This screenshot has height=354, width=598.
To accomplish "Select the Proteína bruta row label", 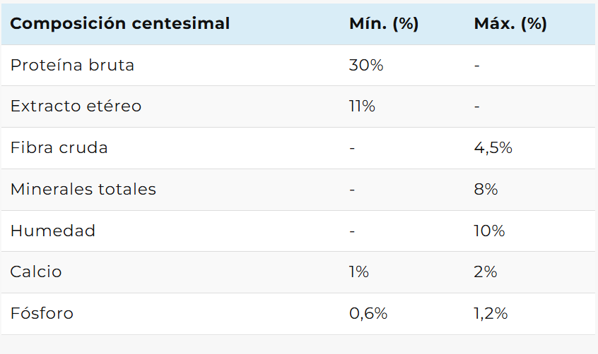I will (x=72, y=65).
